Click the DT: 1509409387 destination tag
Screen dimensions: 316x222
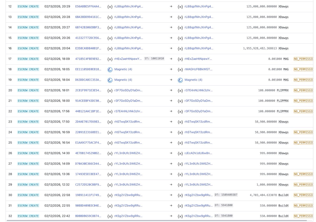(x=226, y=195)
